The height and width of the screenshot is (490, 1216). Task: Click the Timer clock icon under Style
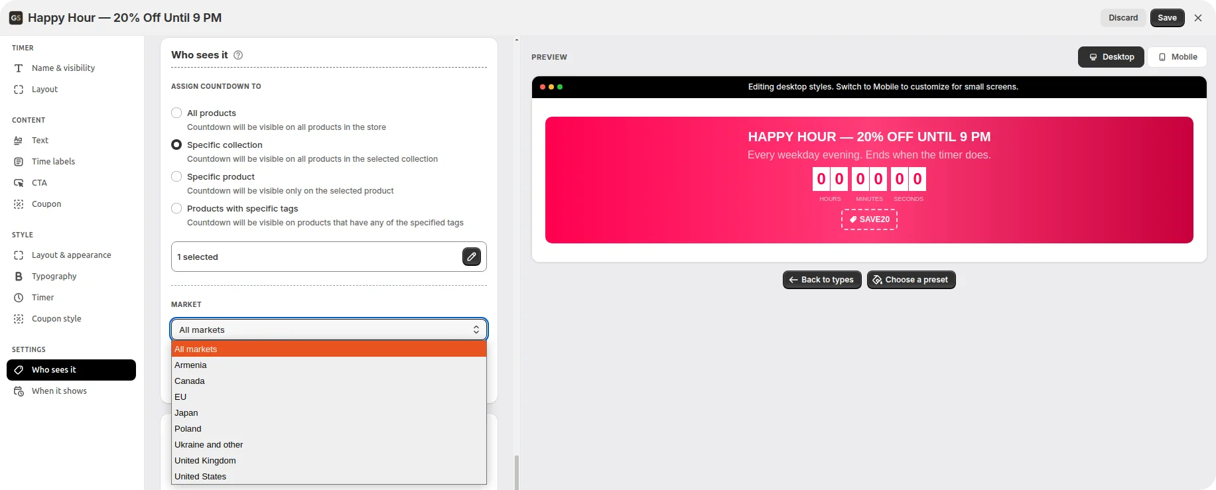point(19,298)
